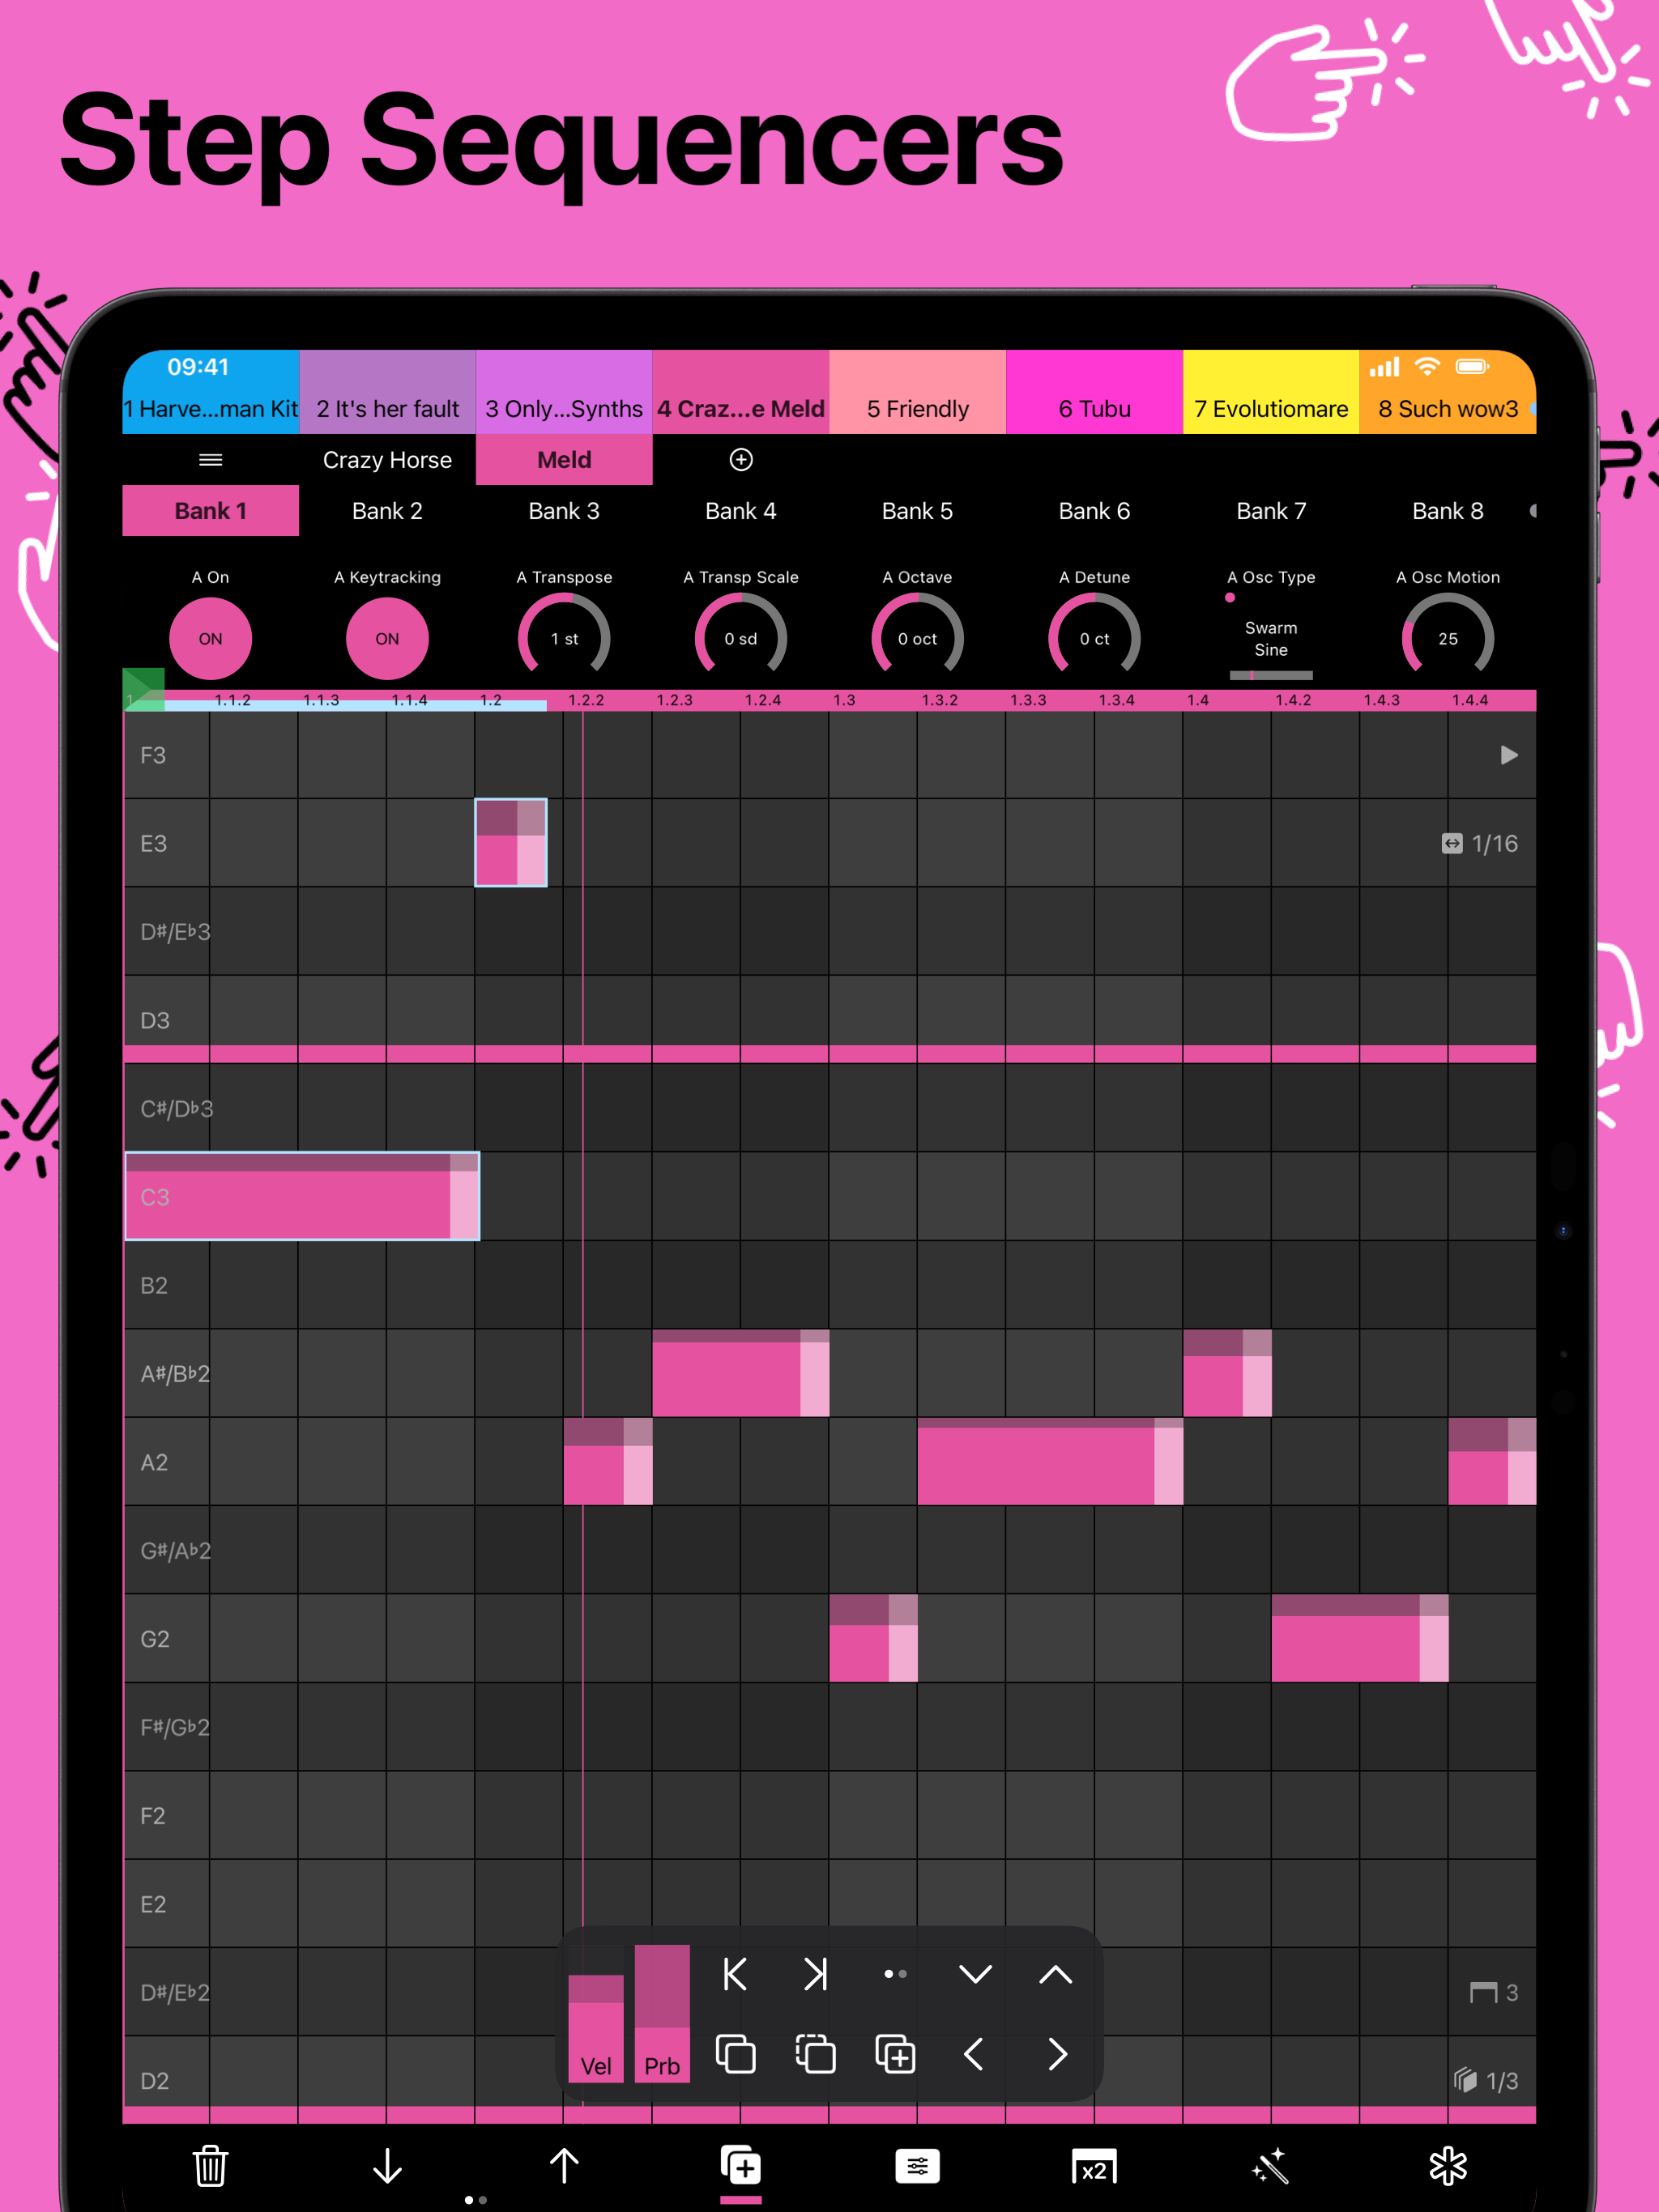Image resolution: width=1659 pixels, height=2212 pixels.
Task: Open the 3 bars length selector
Action: 1494,1992
